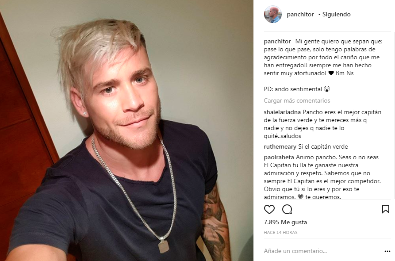The image size is (395, 261).
Task: Select the main selfie photo
Action: [127, 130]
